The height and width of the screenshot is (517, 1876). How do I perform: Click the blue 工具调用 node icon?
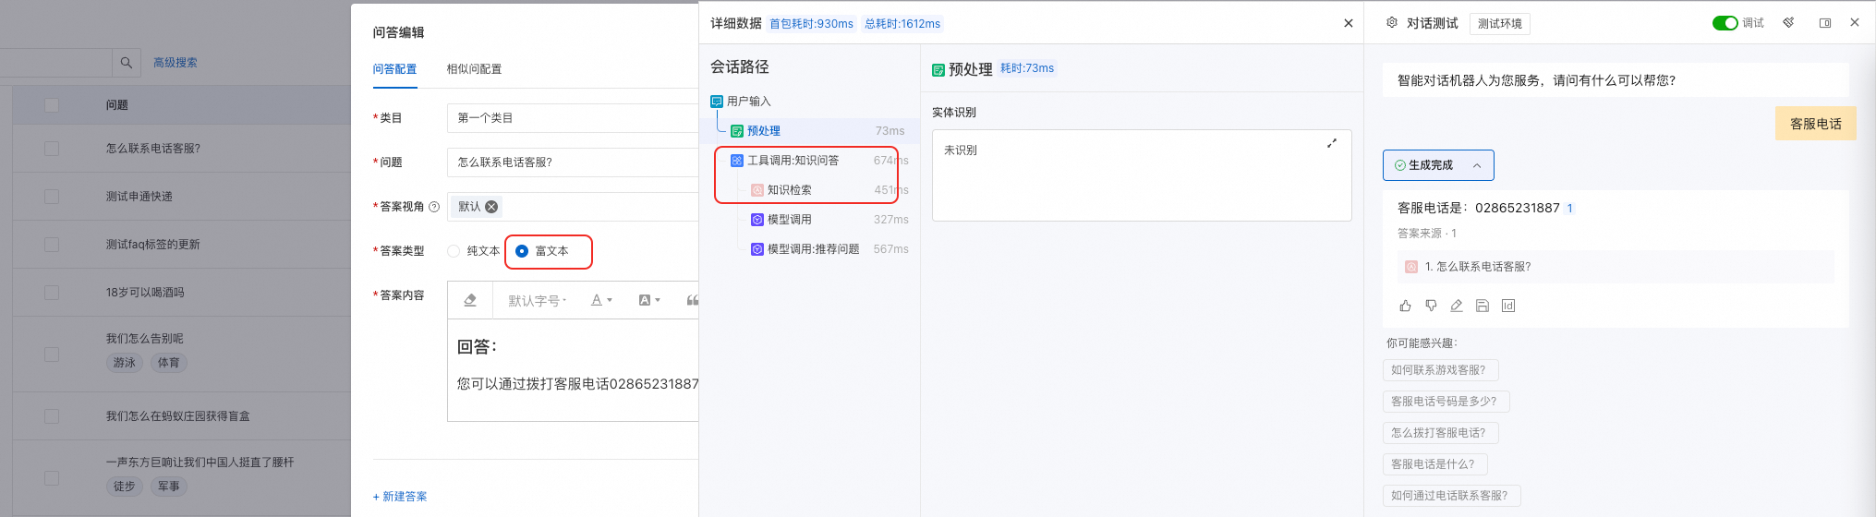tap(737, 161)
